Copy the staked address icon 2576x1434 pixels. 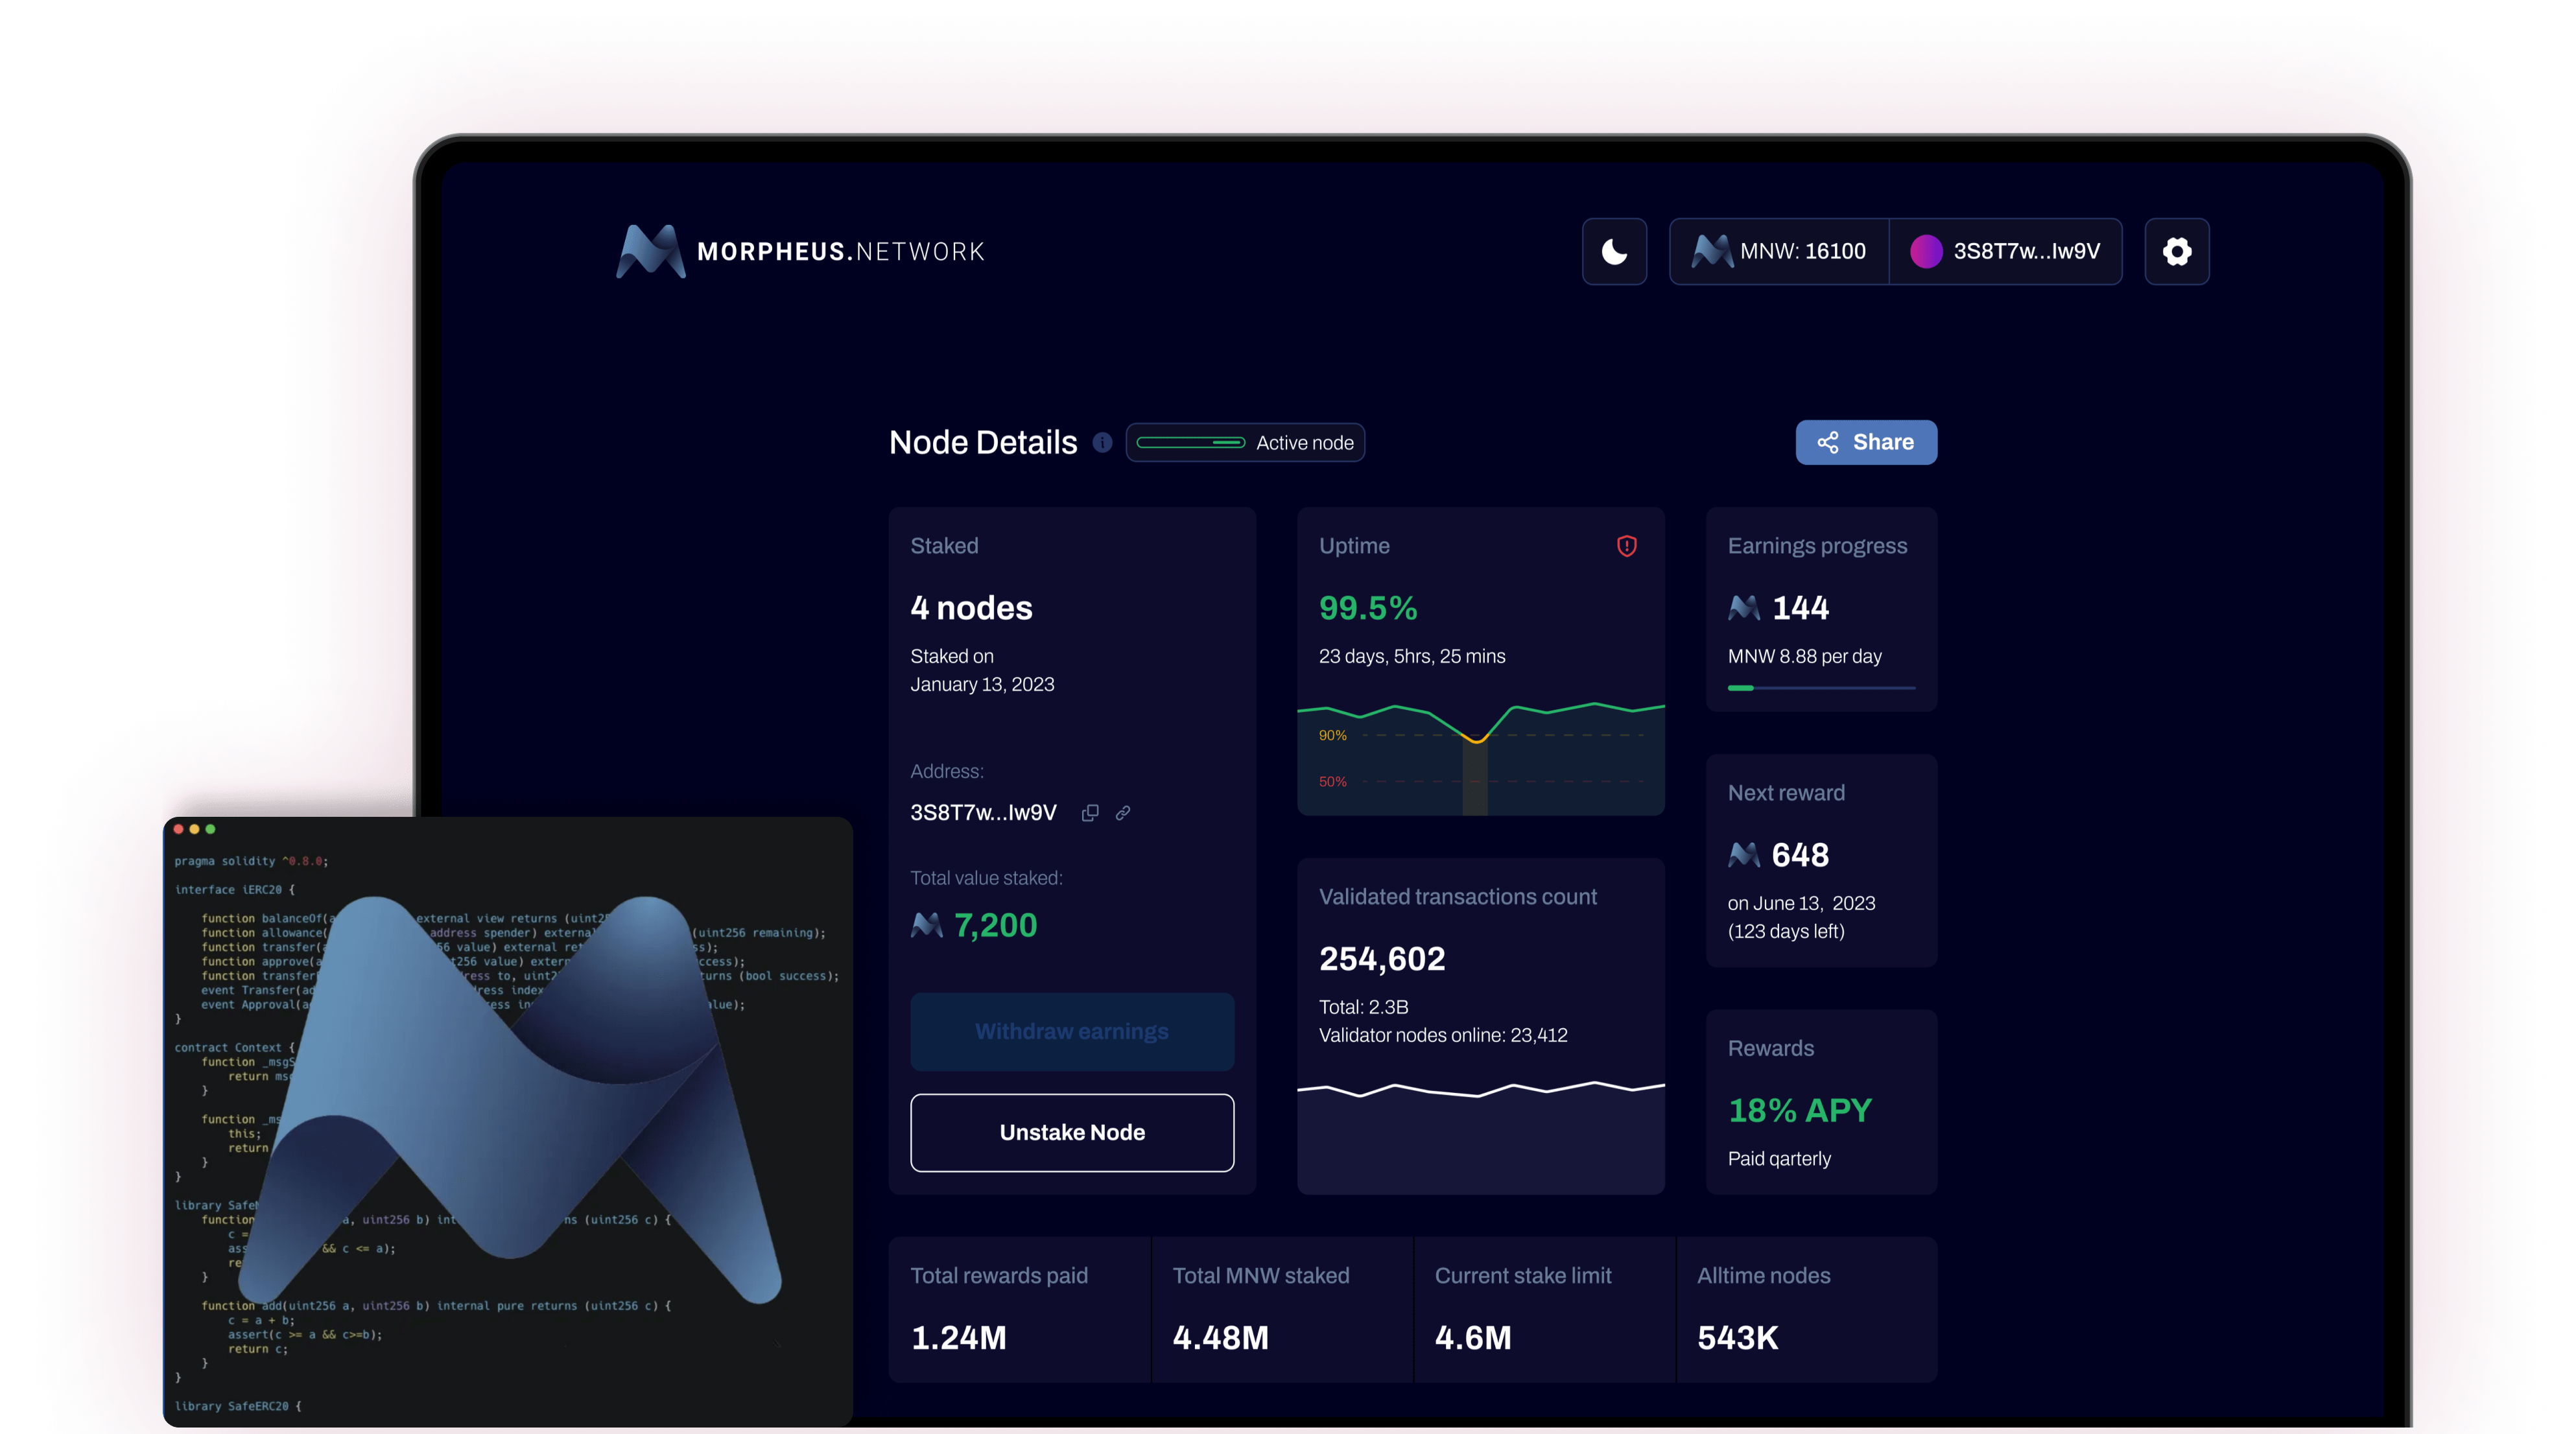pyautogui.click(x=1090, y=813)
